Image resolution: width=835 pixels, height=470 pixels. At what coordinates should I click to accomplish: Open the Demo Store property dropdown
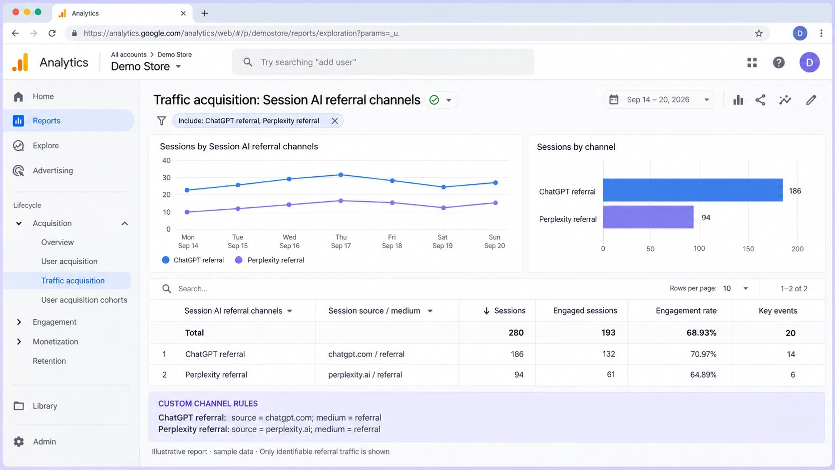(146, 66)
